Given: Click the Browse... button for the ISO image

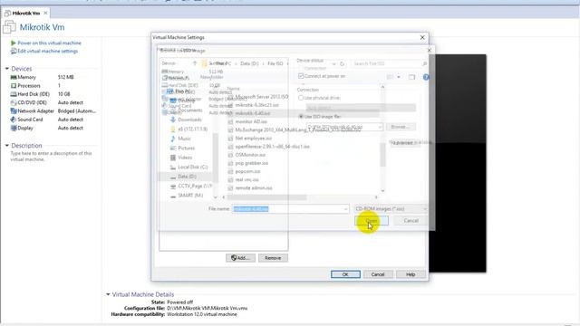Looking at the screenshot, I should pos(401,127).
